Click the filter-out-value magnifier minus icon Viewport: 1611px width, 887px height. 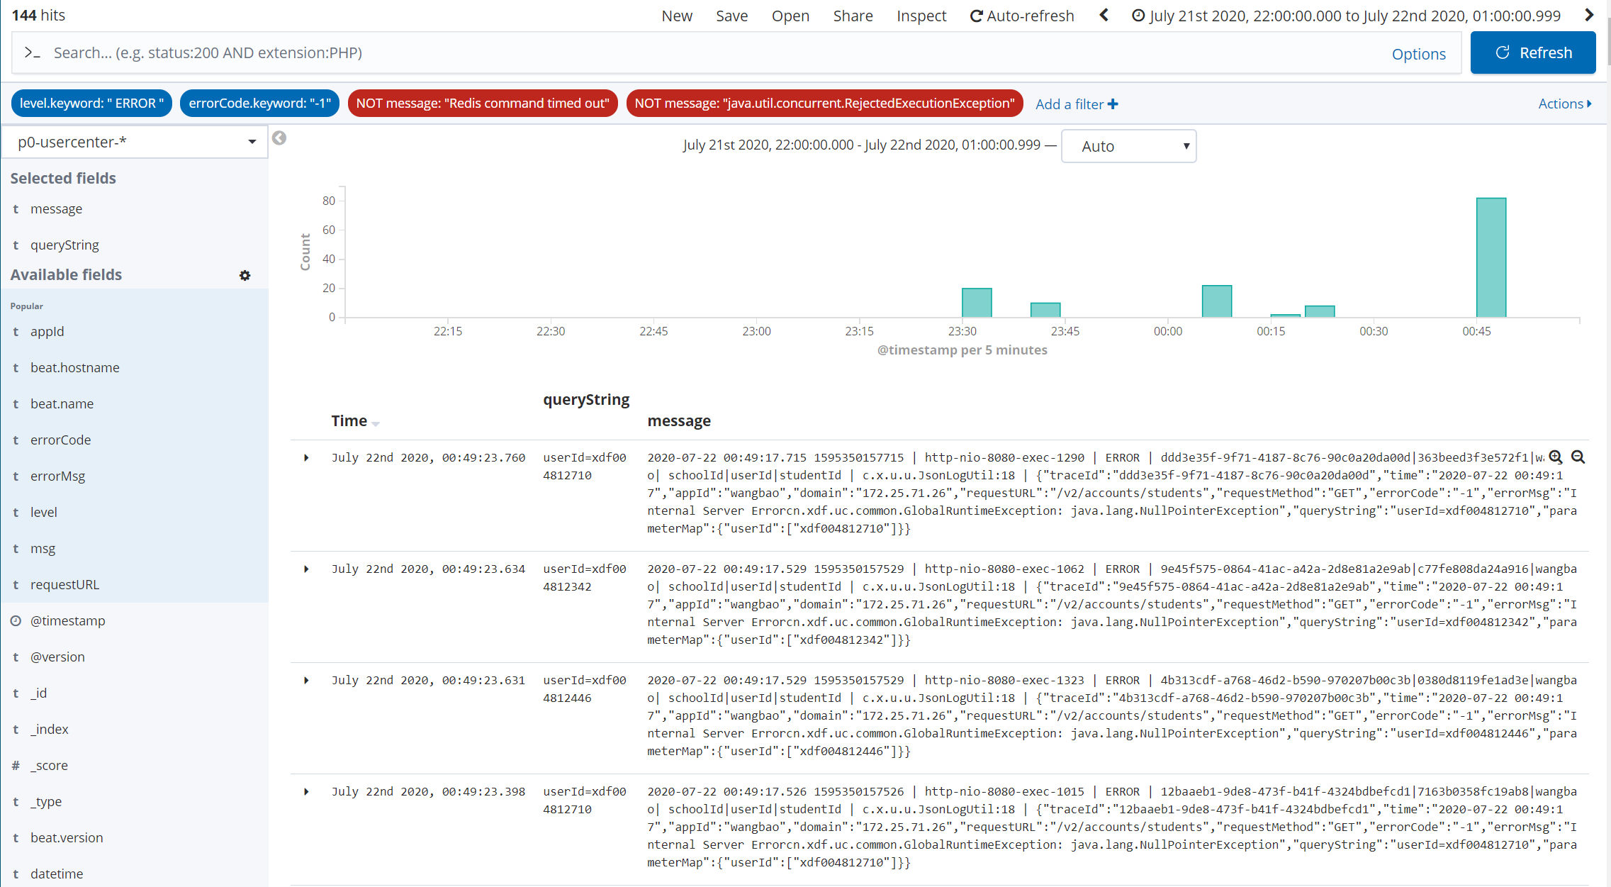pyautogui.click(x=1578, y=457)
